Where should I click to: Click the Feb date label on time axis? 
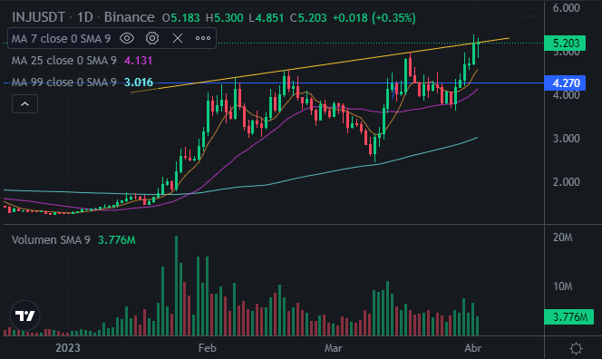pyautogui.click(x=207, y=348)
